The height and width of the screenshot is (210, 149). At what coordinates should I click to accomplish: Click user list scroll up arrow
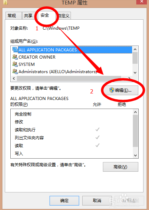[x=135, y=49]
